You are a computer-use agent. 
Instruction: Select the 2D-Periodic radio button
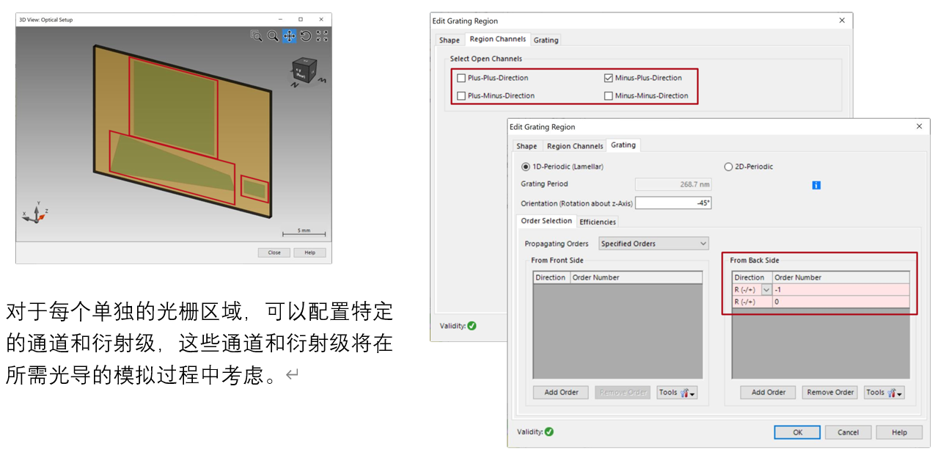coord(728,167)
